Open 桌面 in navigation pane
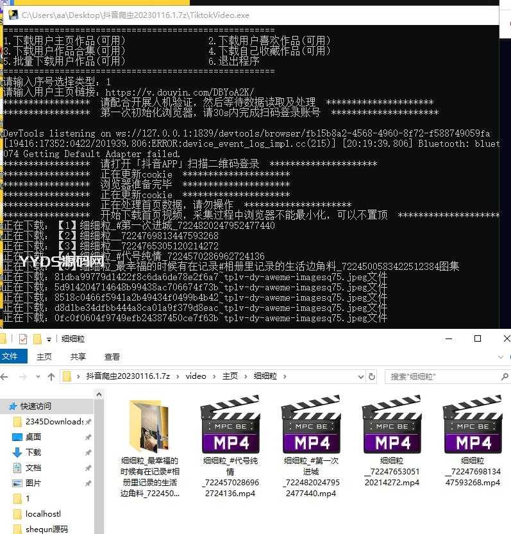Image resolution: width=511 pixels, height=534 pixels. click(33, 437)
